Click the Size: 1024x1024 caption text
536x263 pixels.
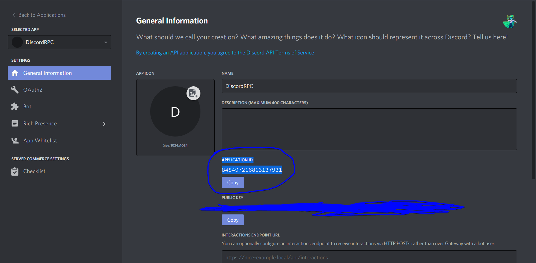tap(175, 145)
